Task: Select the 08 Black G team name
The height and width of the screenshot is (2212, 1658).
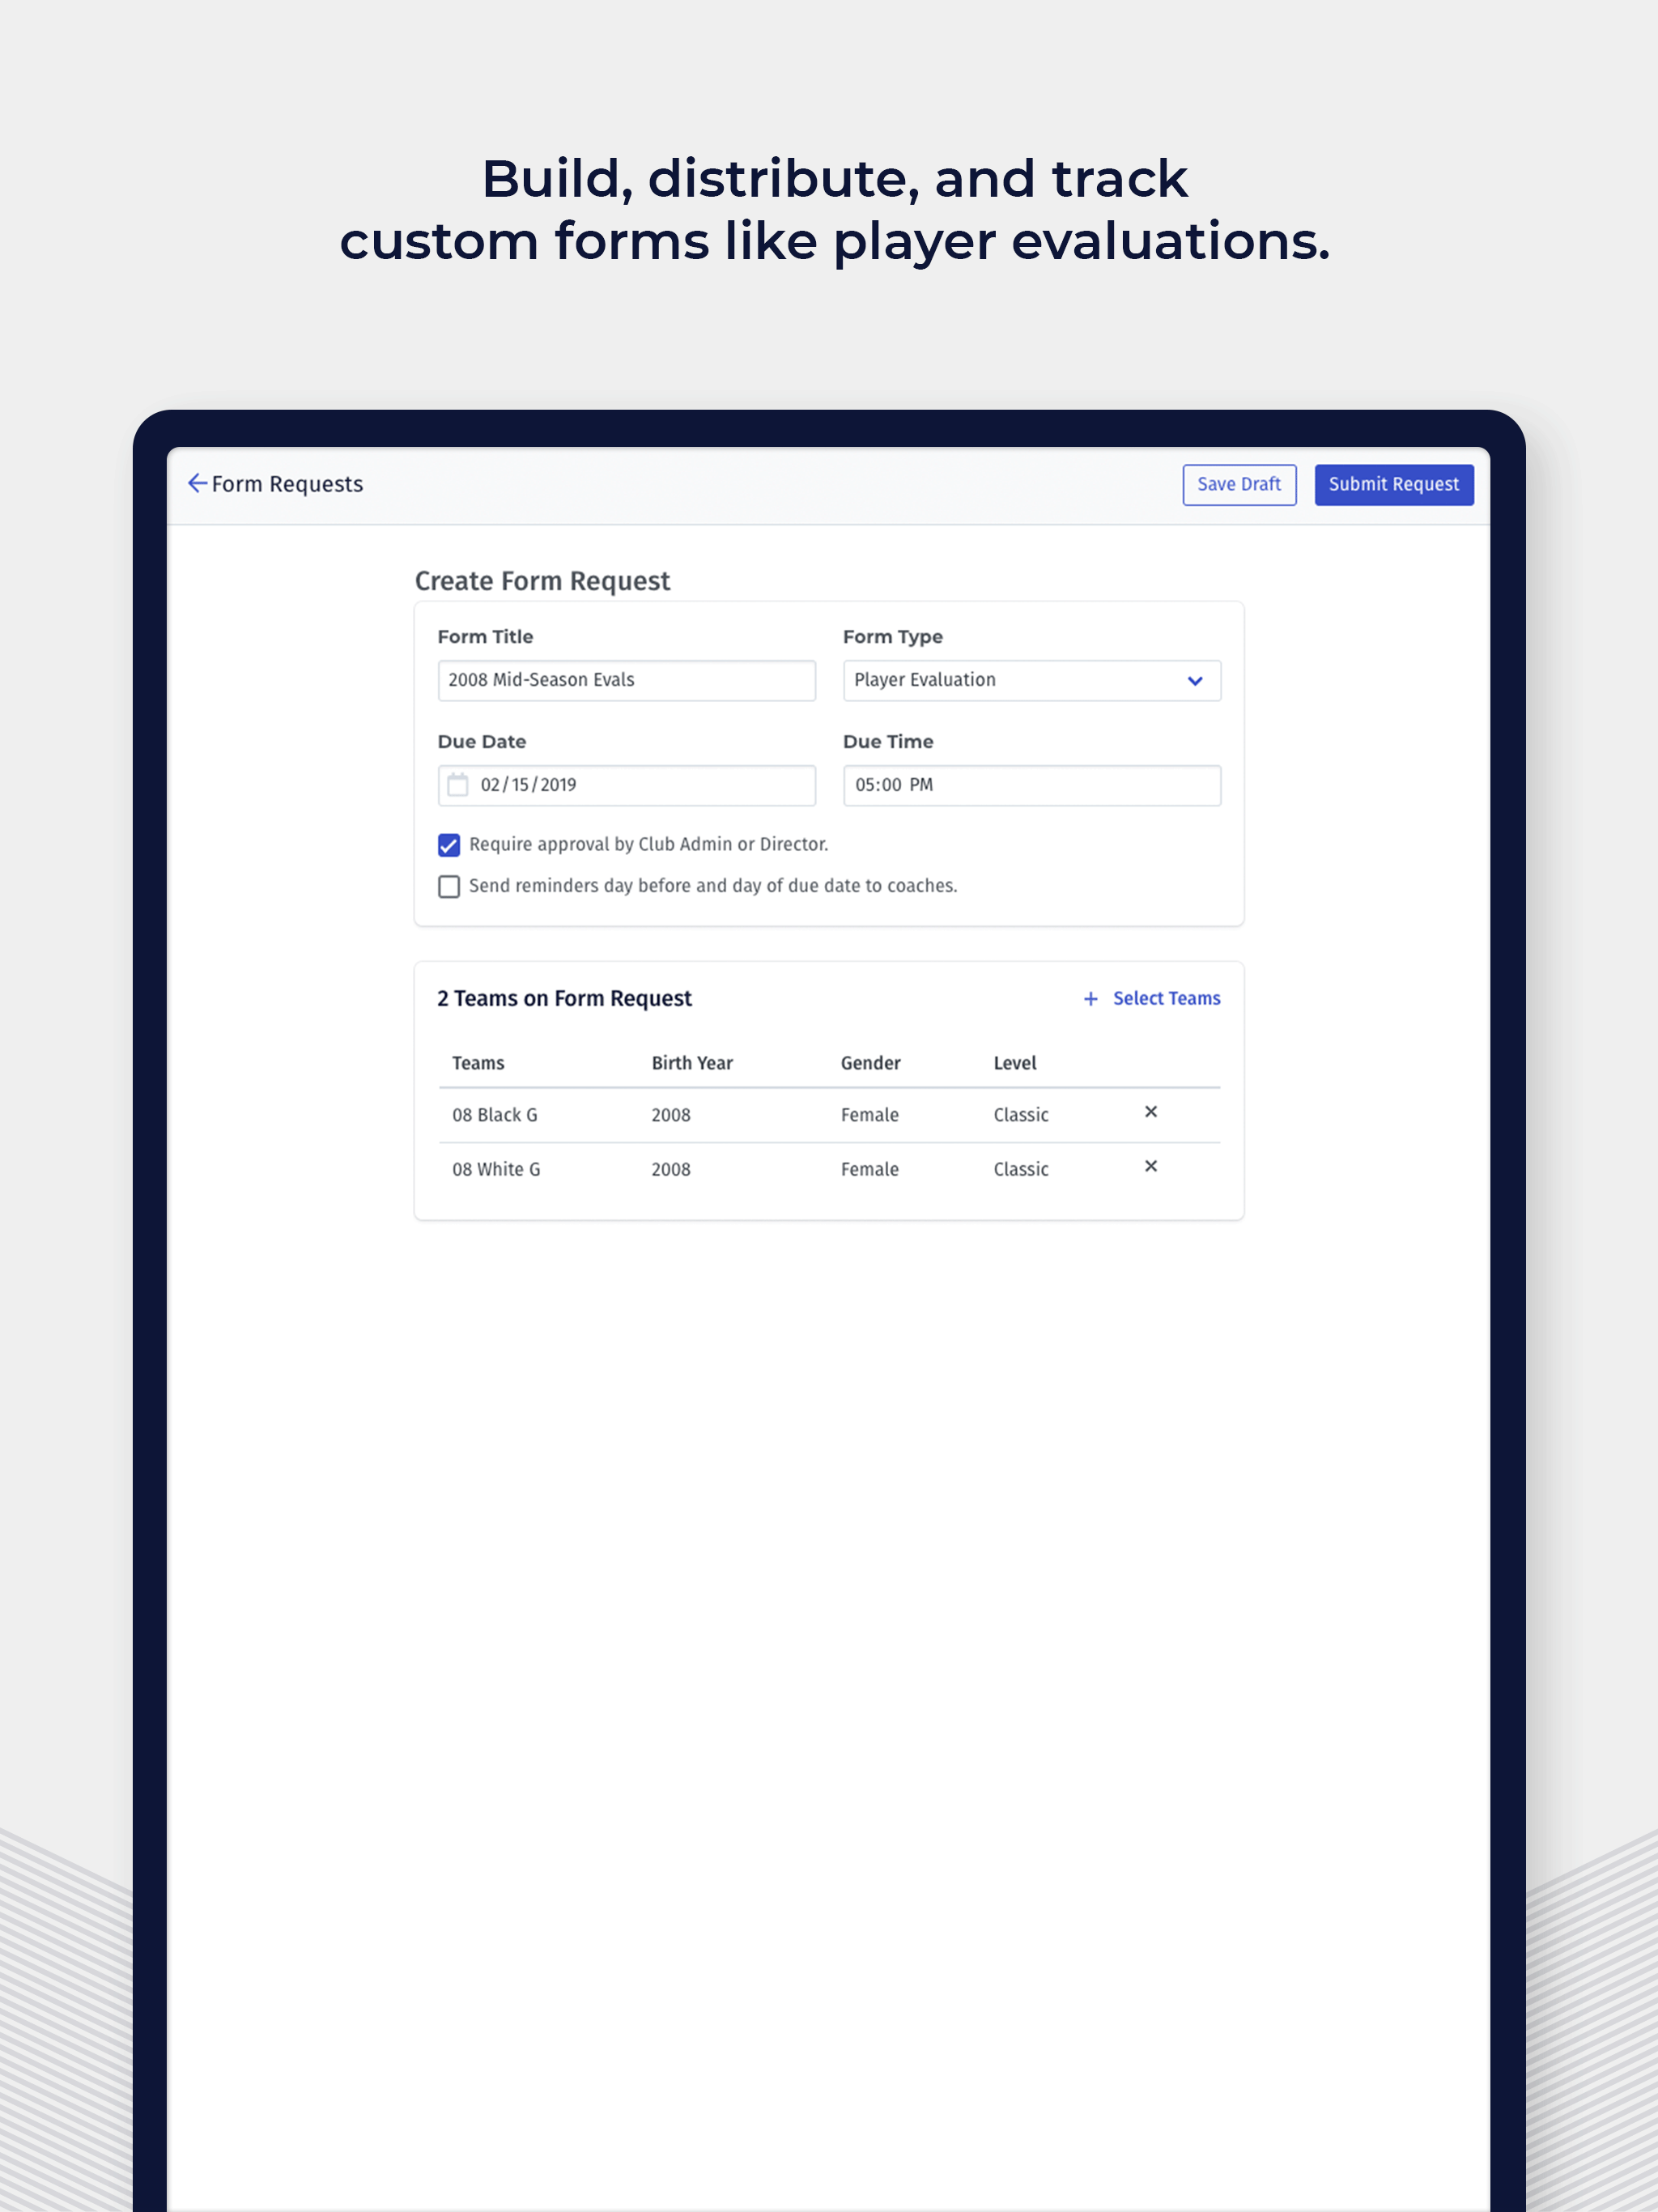Action: coord(495,1115)
